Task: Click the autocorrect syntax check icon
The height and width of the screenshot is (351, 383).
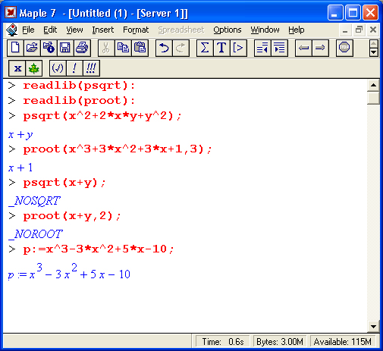Action: [x=58, y=68]
